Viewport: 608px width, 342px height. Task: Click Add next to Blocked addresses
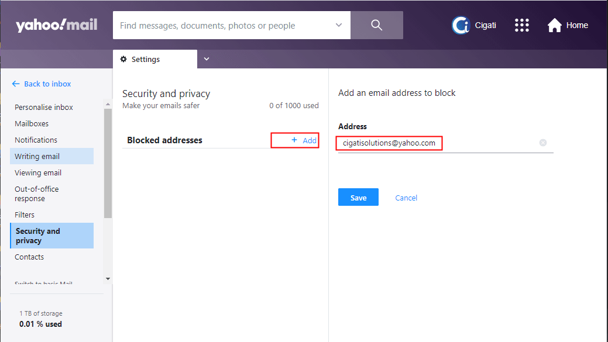pos(304,140)
